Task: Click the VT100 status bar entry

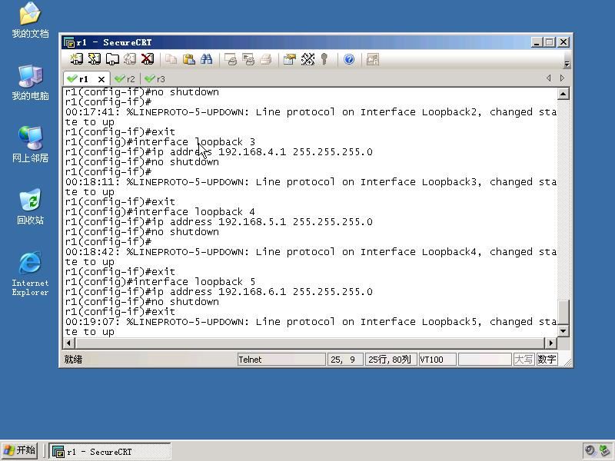Action: (437, 360)
